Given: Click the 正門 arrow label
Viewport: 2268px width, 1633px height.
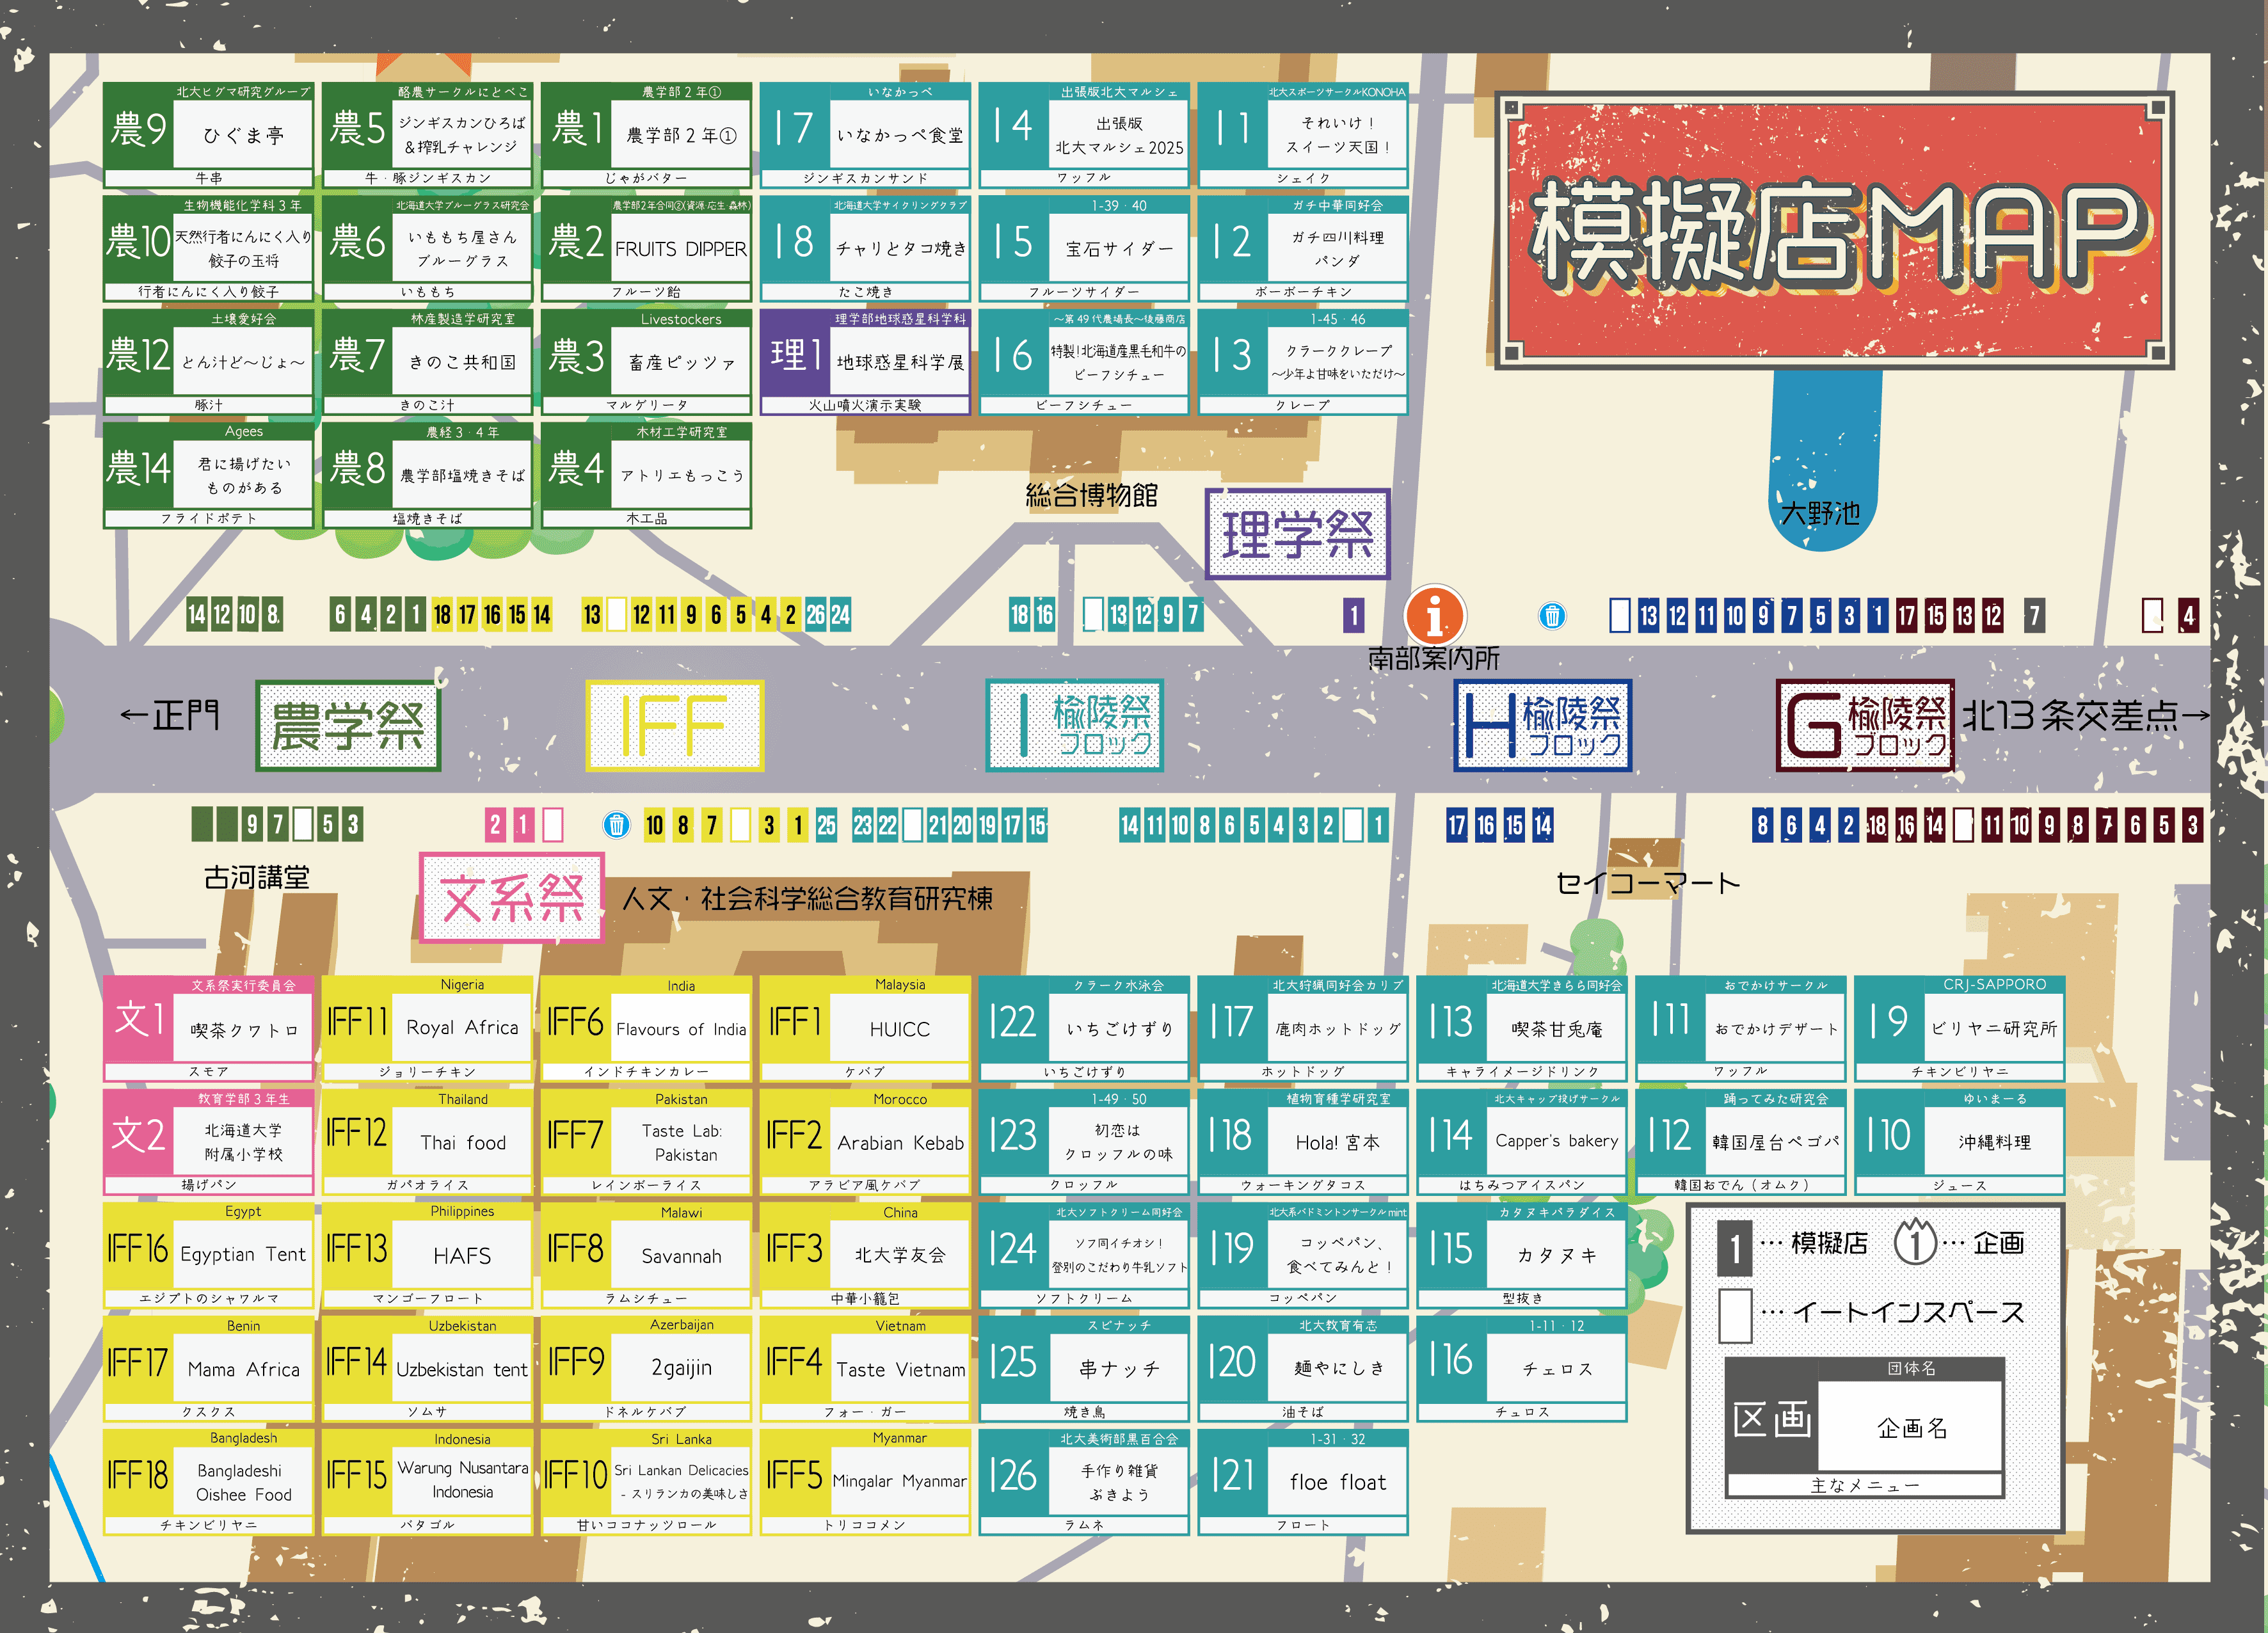Looking at the screenshot, I should click(168, 715).
